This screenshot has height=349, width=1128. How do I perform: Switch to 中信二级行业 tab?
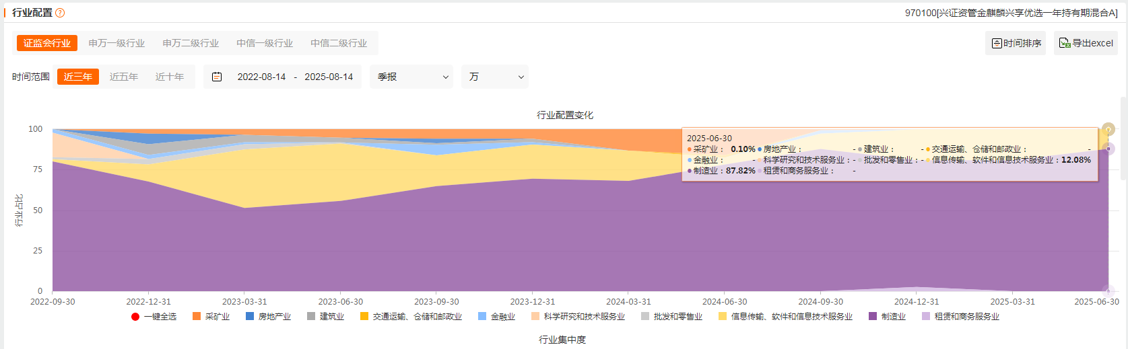point(339,43)
